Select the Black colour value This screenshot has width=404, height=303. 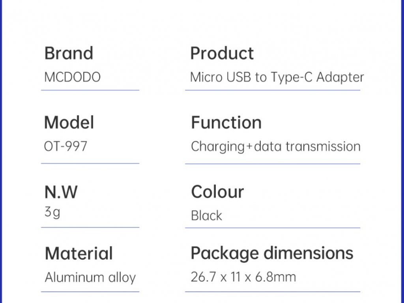pyautogui.click(x=206, y=216)
